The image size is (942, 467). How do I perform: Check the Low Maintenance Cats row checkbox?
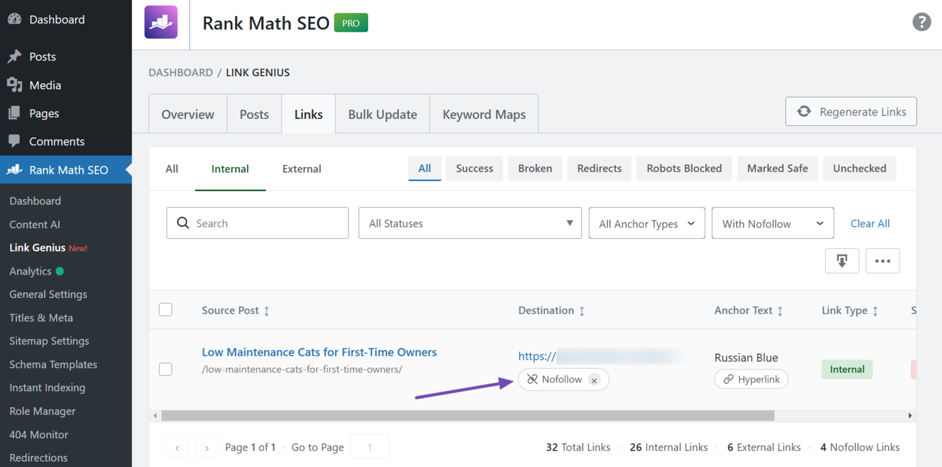166,369
